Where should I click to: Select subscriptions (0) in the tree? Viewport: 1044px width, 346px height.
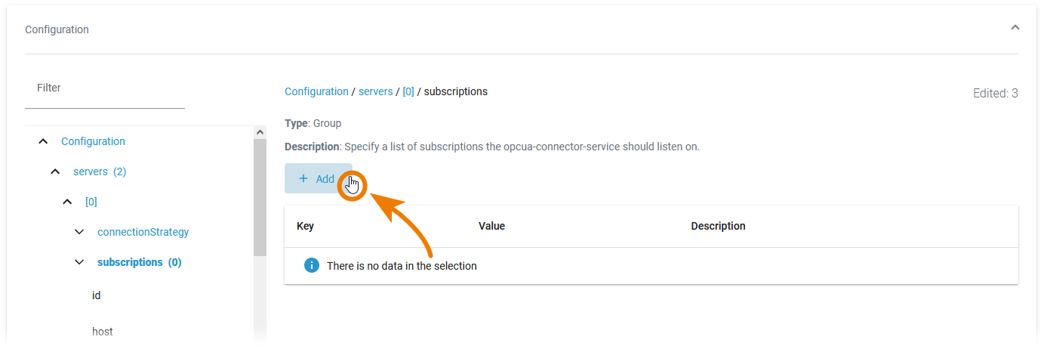(x=139, y=262)
